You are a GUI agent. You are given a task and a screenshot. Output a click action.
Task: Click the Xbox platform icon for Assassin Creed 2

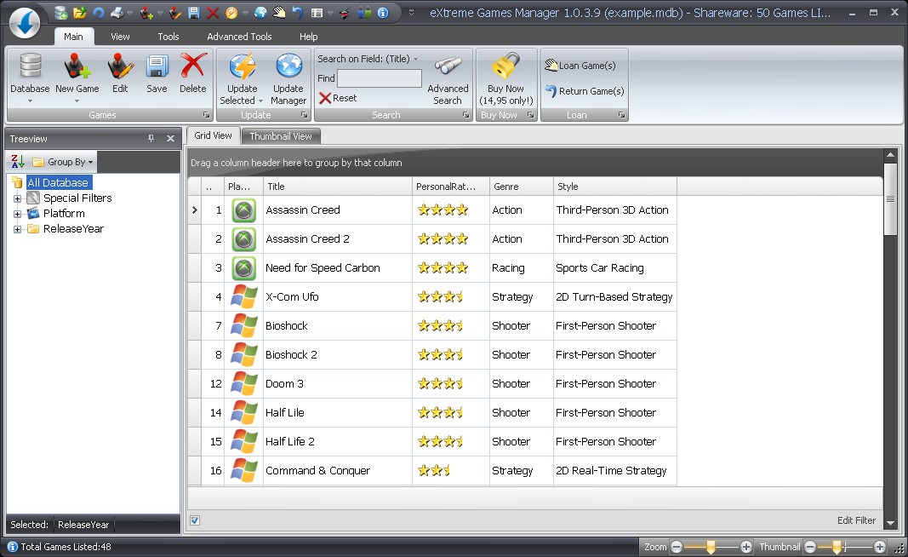(x=243, y=238)
